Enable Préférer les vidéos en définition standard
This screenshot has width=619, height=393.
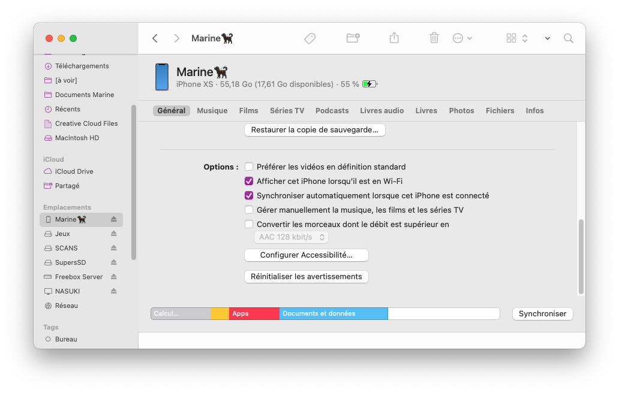(x=249, y=167)
